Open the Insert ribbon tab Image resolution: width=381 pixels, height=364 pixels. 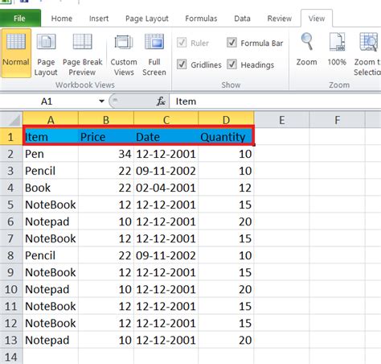[99, 19]
